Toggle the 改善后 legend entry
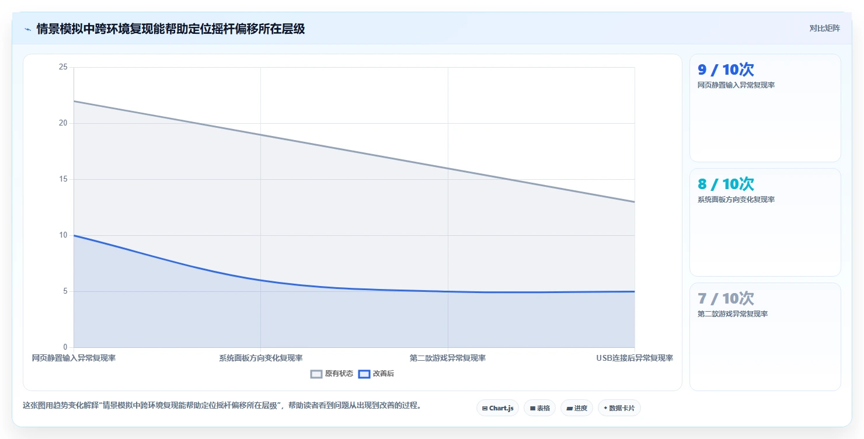 (376, 374)
